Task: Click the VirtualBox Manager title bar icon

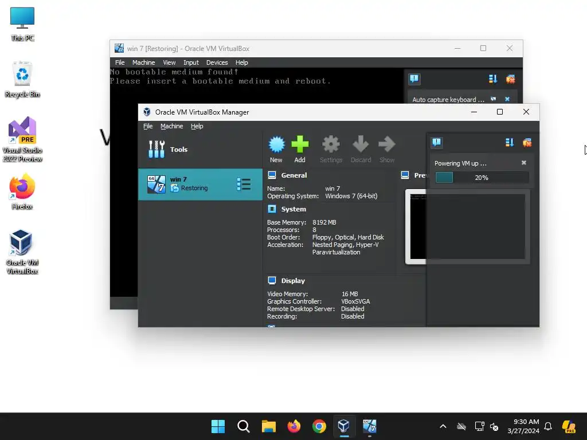Action: [x=147, y=112]
